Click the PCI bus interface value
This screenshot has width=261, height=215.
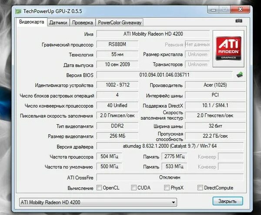(x=215, y=95)
